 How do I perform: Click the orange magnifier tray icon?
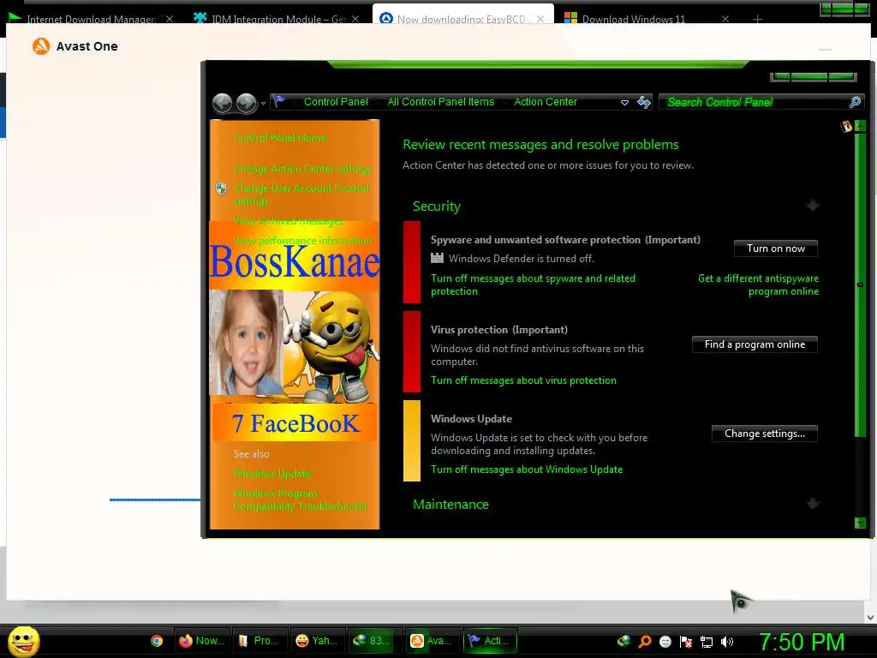(644, 641)
